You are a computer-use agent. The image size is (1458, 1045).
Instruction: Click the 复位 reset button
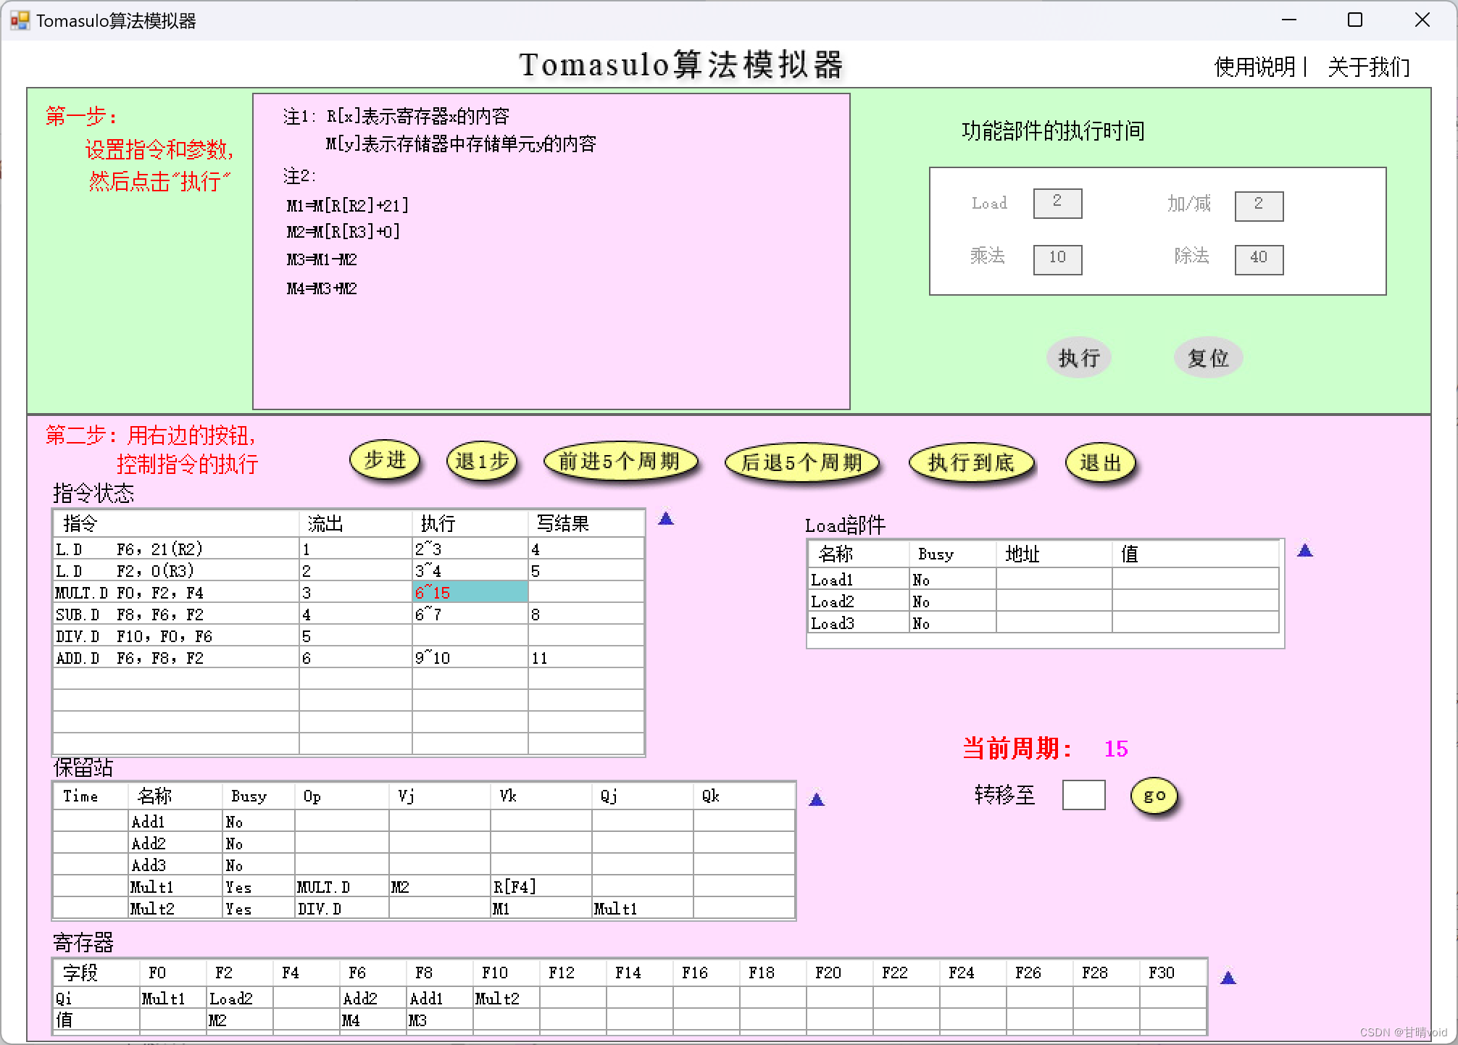[1208, 358]
